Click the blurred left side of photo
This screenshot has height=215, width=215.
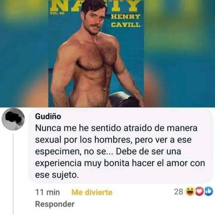click(24, 54)
